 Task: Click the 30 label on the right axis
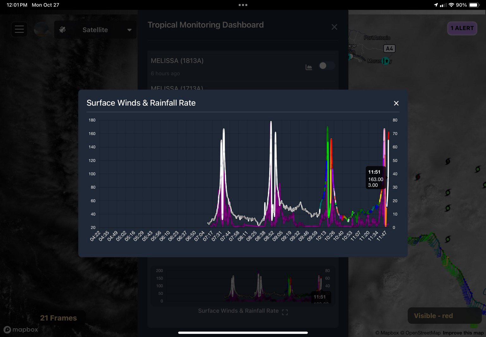click(x=395, y=187)
